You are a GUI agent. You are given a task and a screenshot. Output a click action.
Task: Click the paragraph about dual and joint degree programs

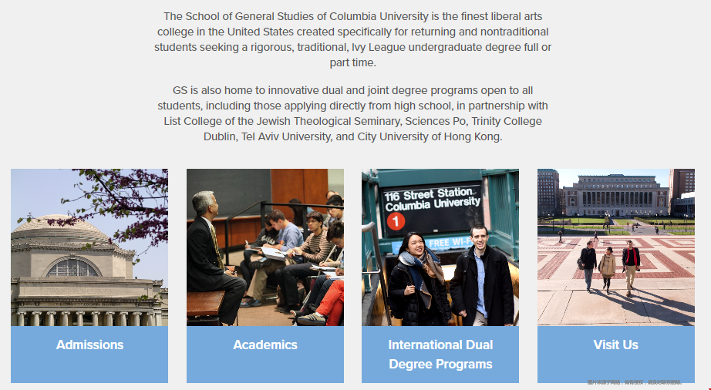tap(353, 113)
